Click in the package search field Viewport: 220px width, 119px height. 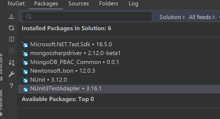[91, 17]
